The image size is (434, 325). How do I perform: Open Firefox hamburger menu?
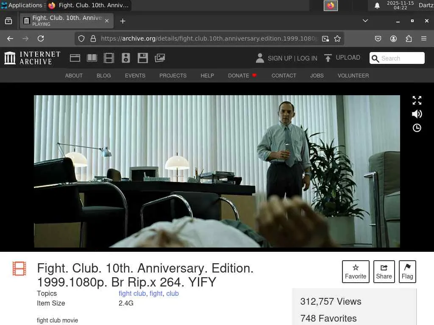pyautogui.click(x=424, y=39)
